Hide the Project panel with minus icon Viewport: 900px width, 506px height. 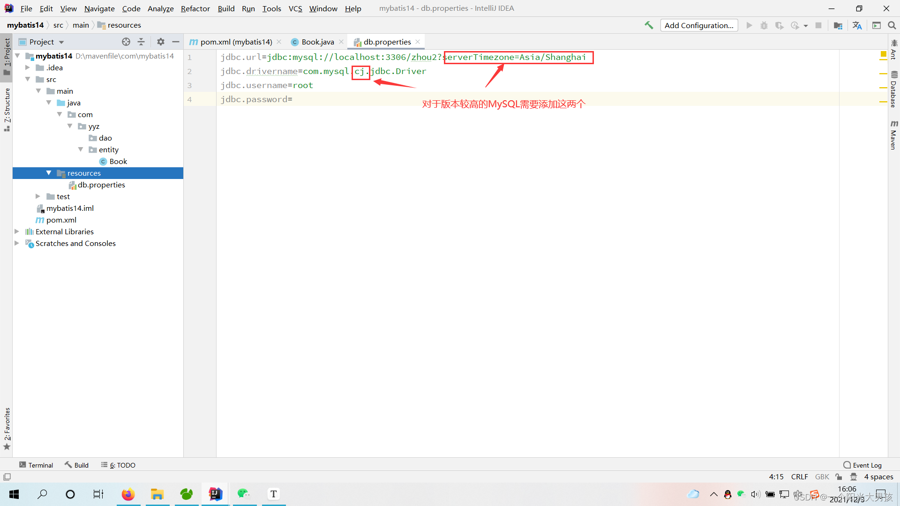tap(176, 42)
